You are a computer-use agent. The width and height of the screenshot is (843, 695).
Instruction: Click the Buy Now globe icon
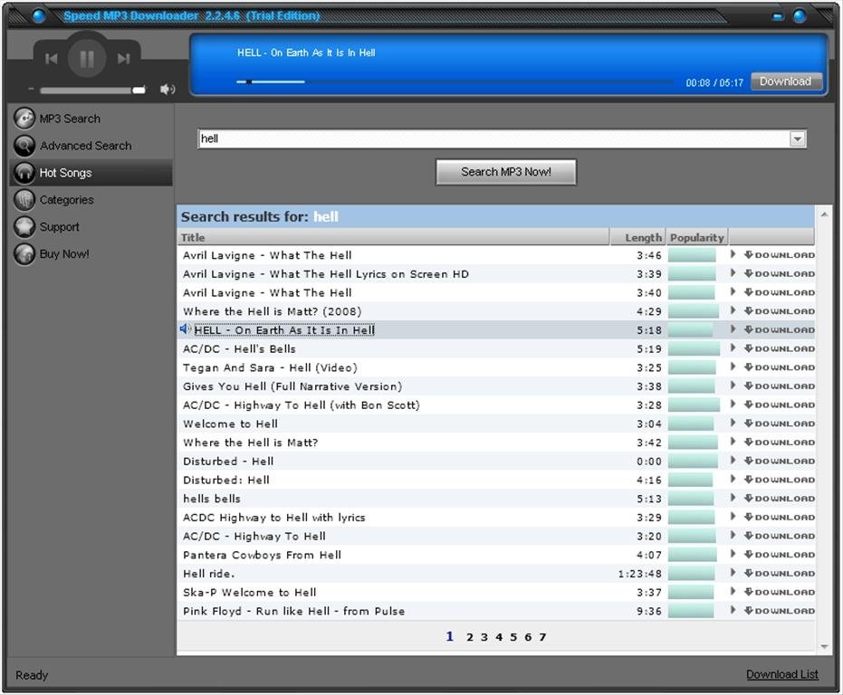coord(24,253)
